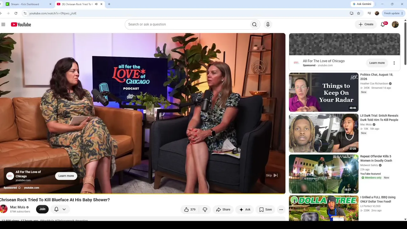Viewport: 407px width, 229px height.
Task: Open Politics Chat video thumbnail
Action: [324, 92]
